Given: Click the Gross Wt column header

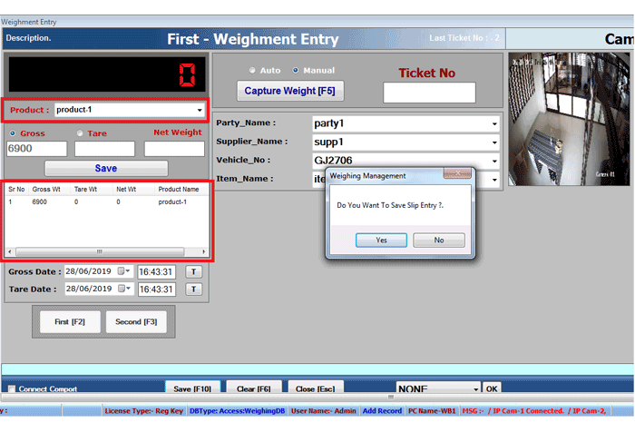Looking at the screenshot, I should pos(46,190).
